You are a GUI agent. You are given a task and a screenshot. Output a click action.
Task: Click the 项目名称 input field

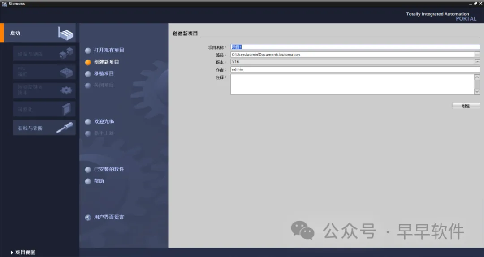coord(355,47)
